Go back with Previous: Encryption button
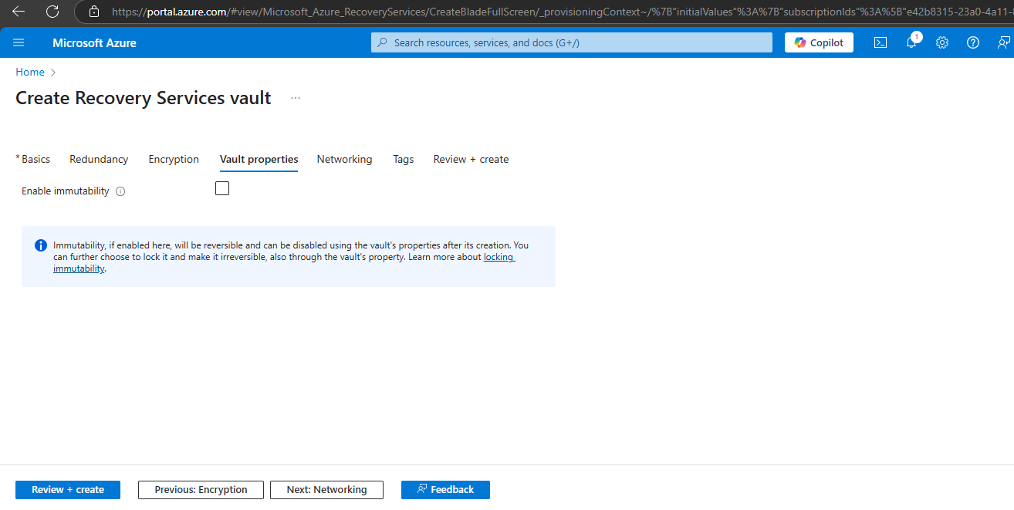 [x=201, y=490]
